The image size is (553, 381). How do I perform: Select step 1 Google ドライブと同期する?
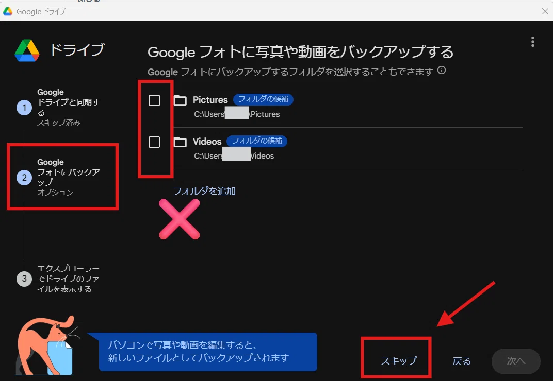58,107
